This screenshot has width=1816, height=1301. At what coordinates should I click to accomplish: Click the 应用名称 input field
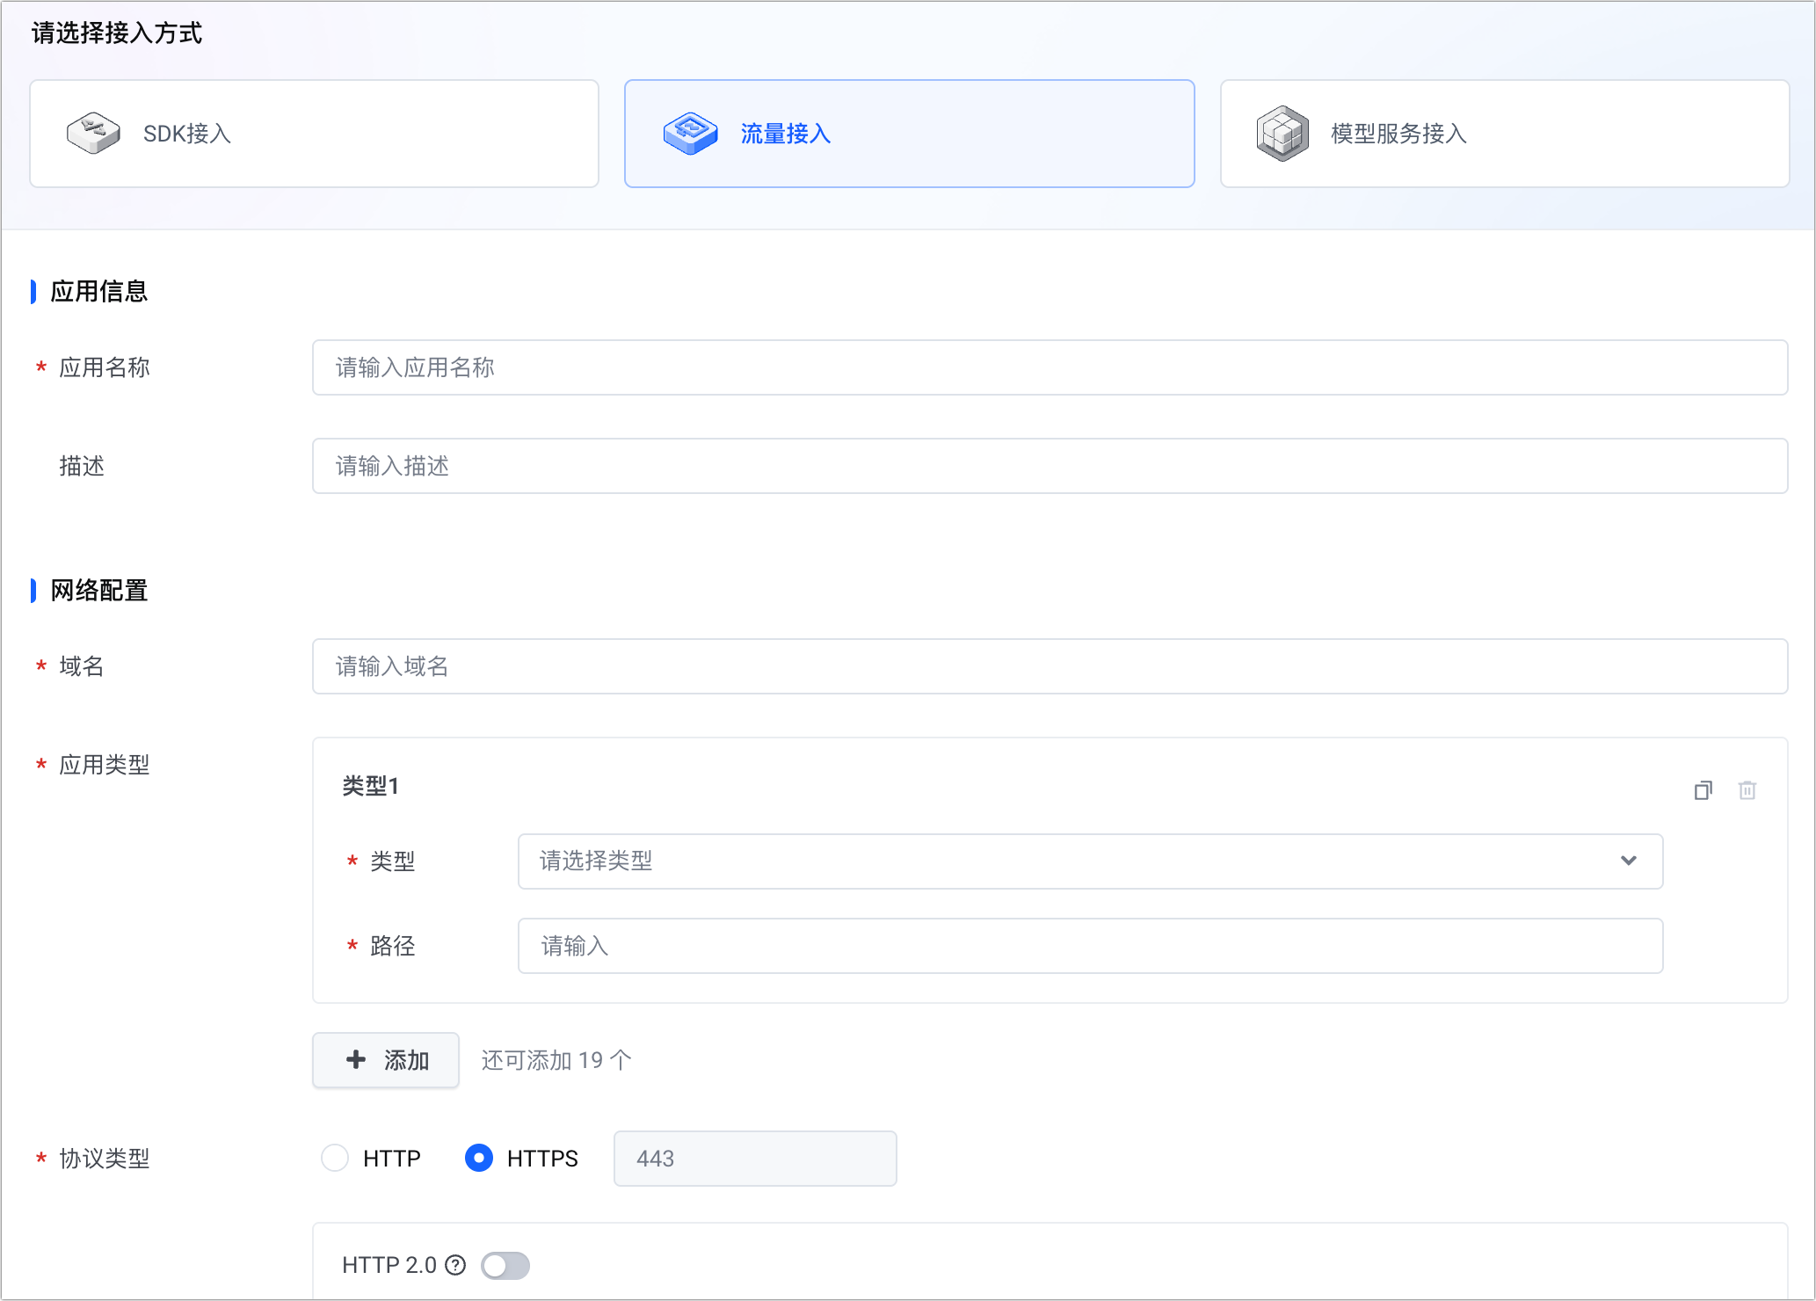click(x=1050, y=367)
